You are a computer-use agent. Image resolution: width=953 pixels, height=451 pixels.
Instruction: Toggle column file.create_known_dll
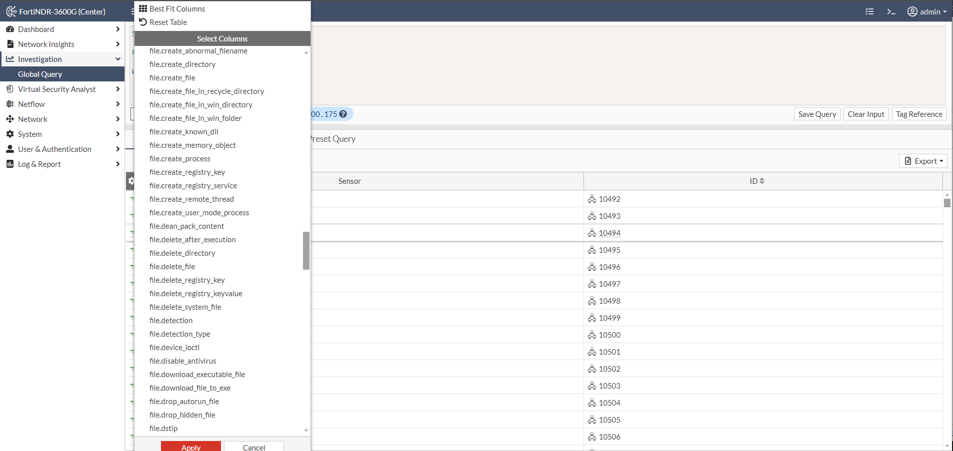tap(184, 131)
